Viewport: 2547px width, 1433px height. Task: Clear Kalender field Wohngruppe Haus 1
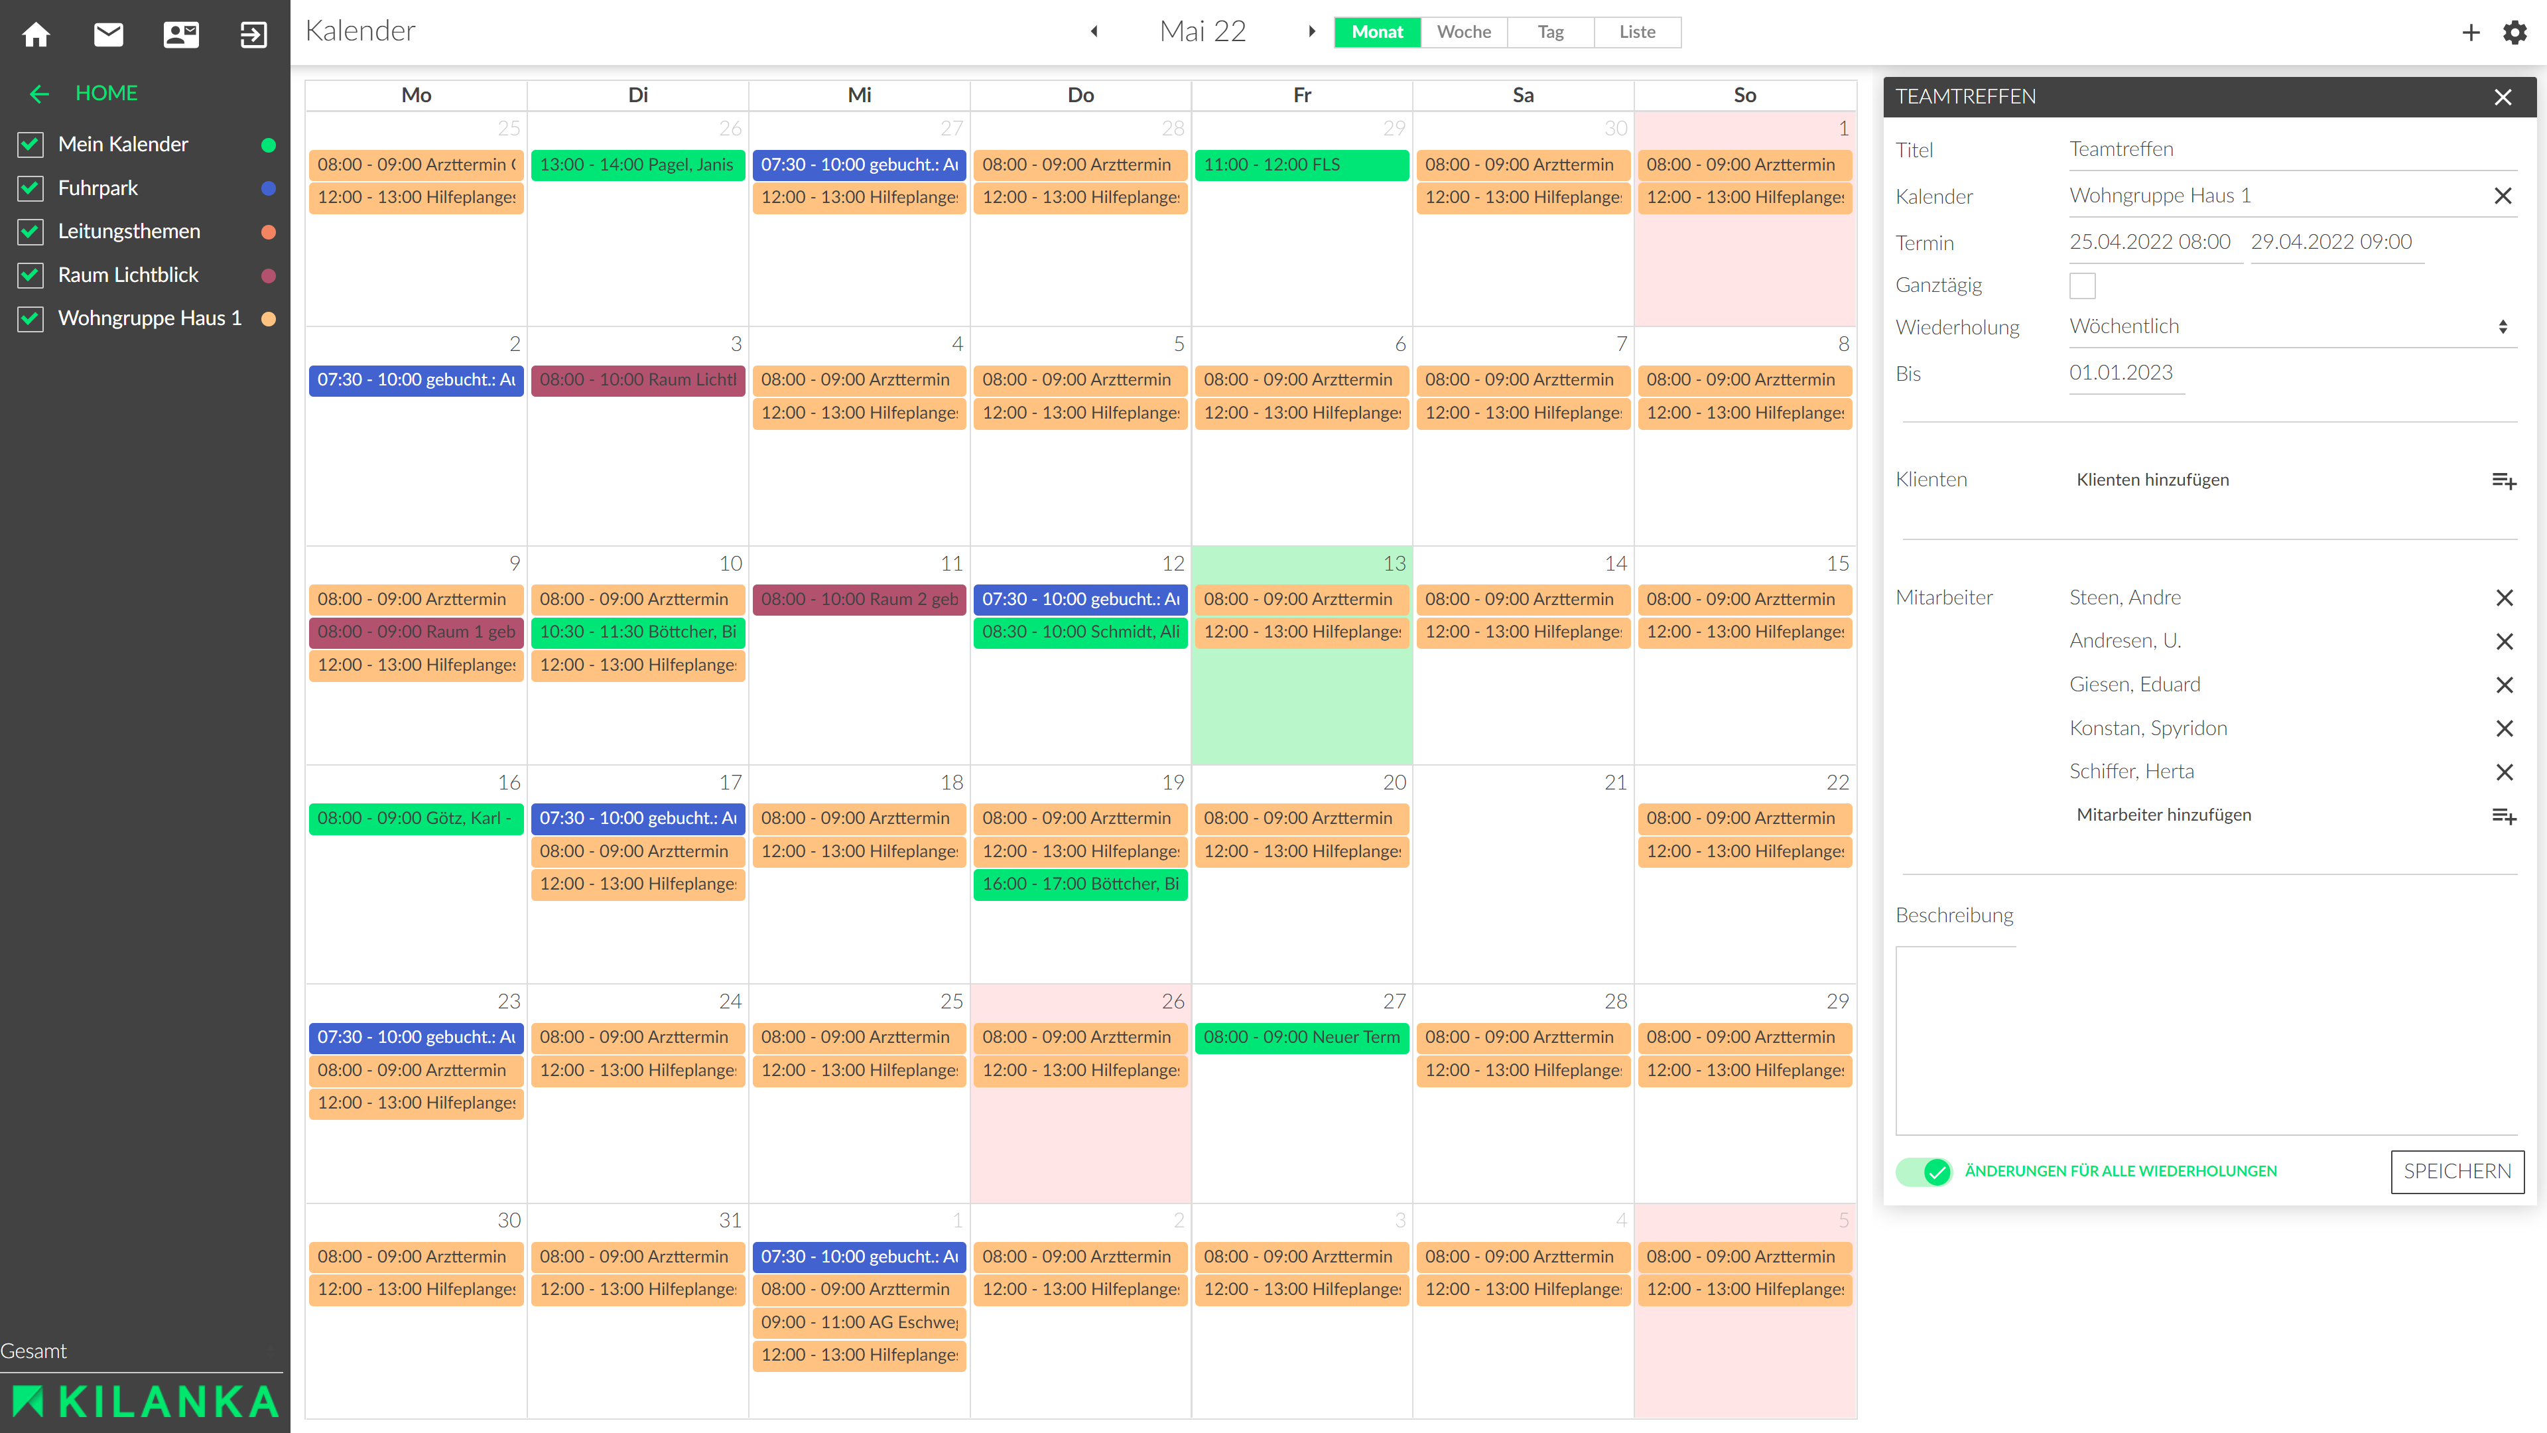click(2503, 196)
